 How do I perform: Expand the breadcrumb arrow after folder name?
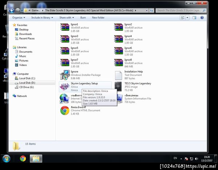[x=136, y=11]
